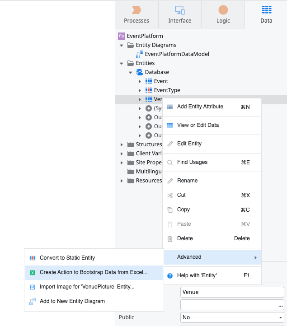The image size is (287, 326).
Task: Choose Find Usages
Action: [212, 162]
